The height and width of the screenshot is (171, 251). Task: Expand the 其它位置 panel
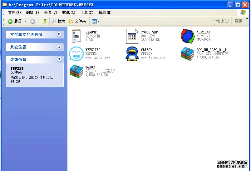[59, 47]
